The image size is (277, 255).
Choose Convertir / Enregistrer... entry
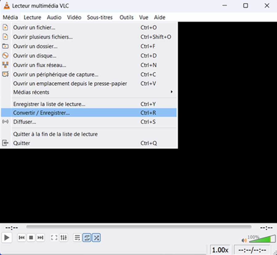click(89, 113)
